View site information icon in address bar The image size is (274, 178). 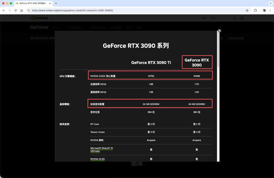pyautogui.click(x=29, y=11)
